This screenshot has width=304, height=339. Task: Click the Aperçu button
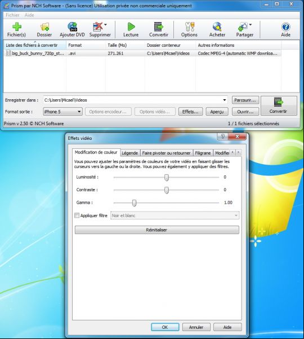(217, 112)
